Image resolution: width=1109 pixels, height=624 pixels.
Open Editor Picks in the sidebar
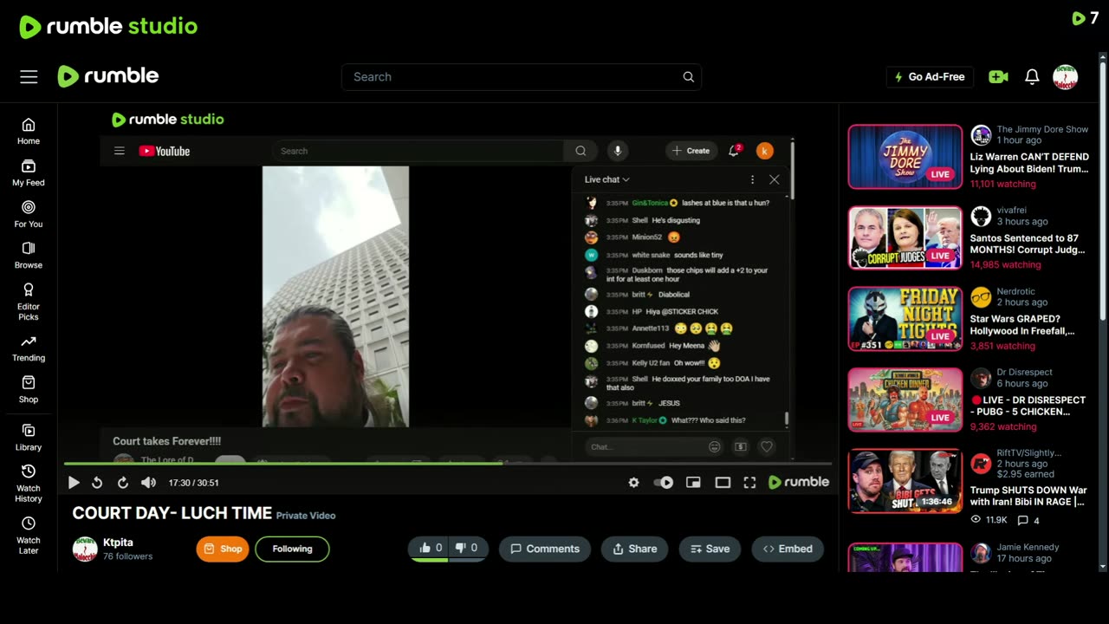[x=29, y=302]
